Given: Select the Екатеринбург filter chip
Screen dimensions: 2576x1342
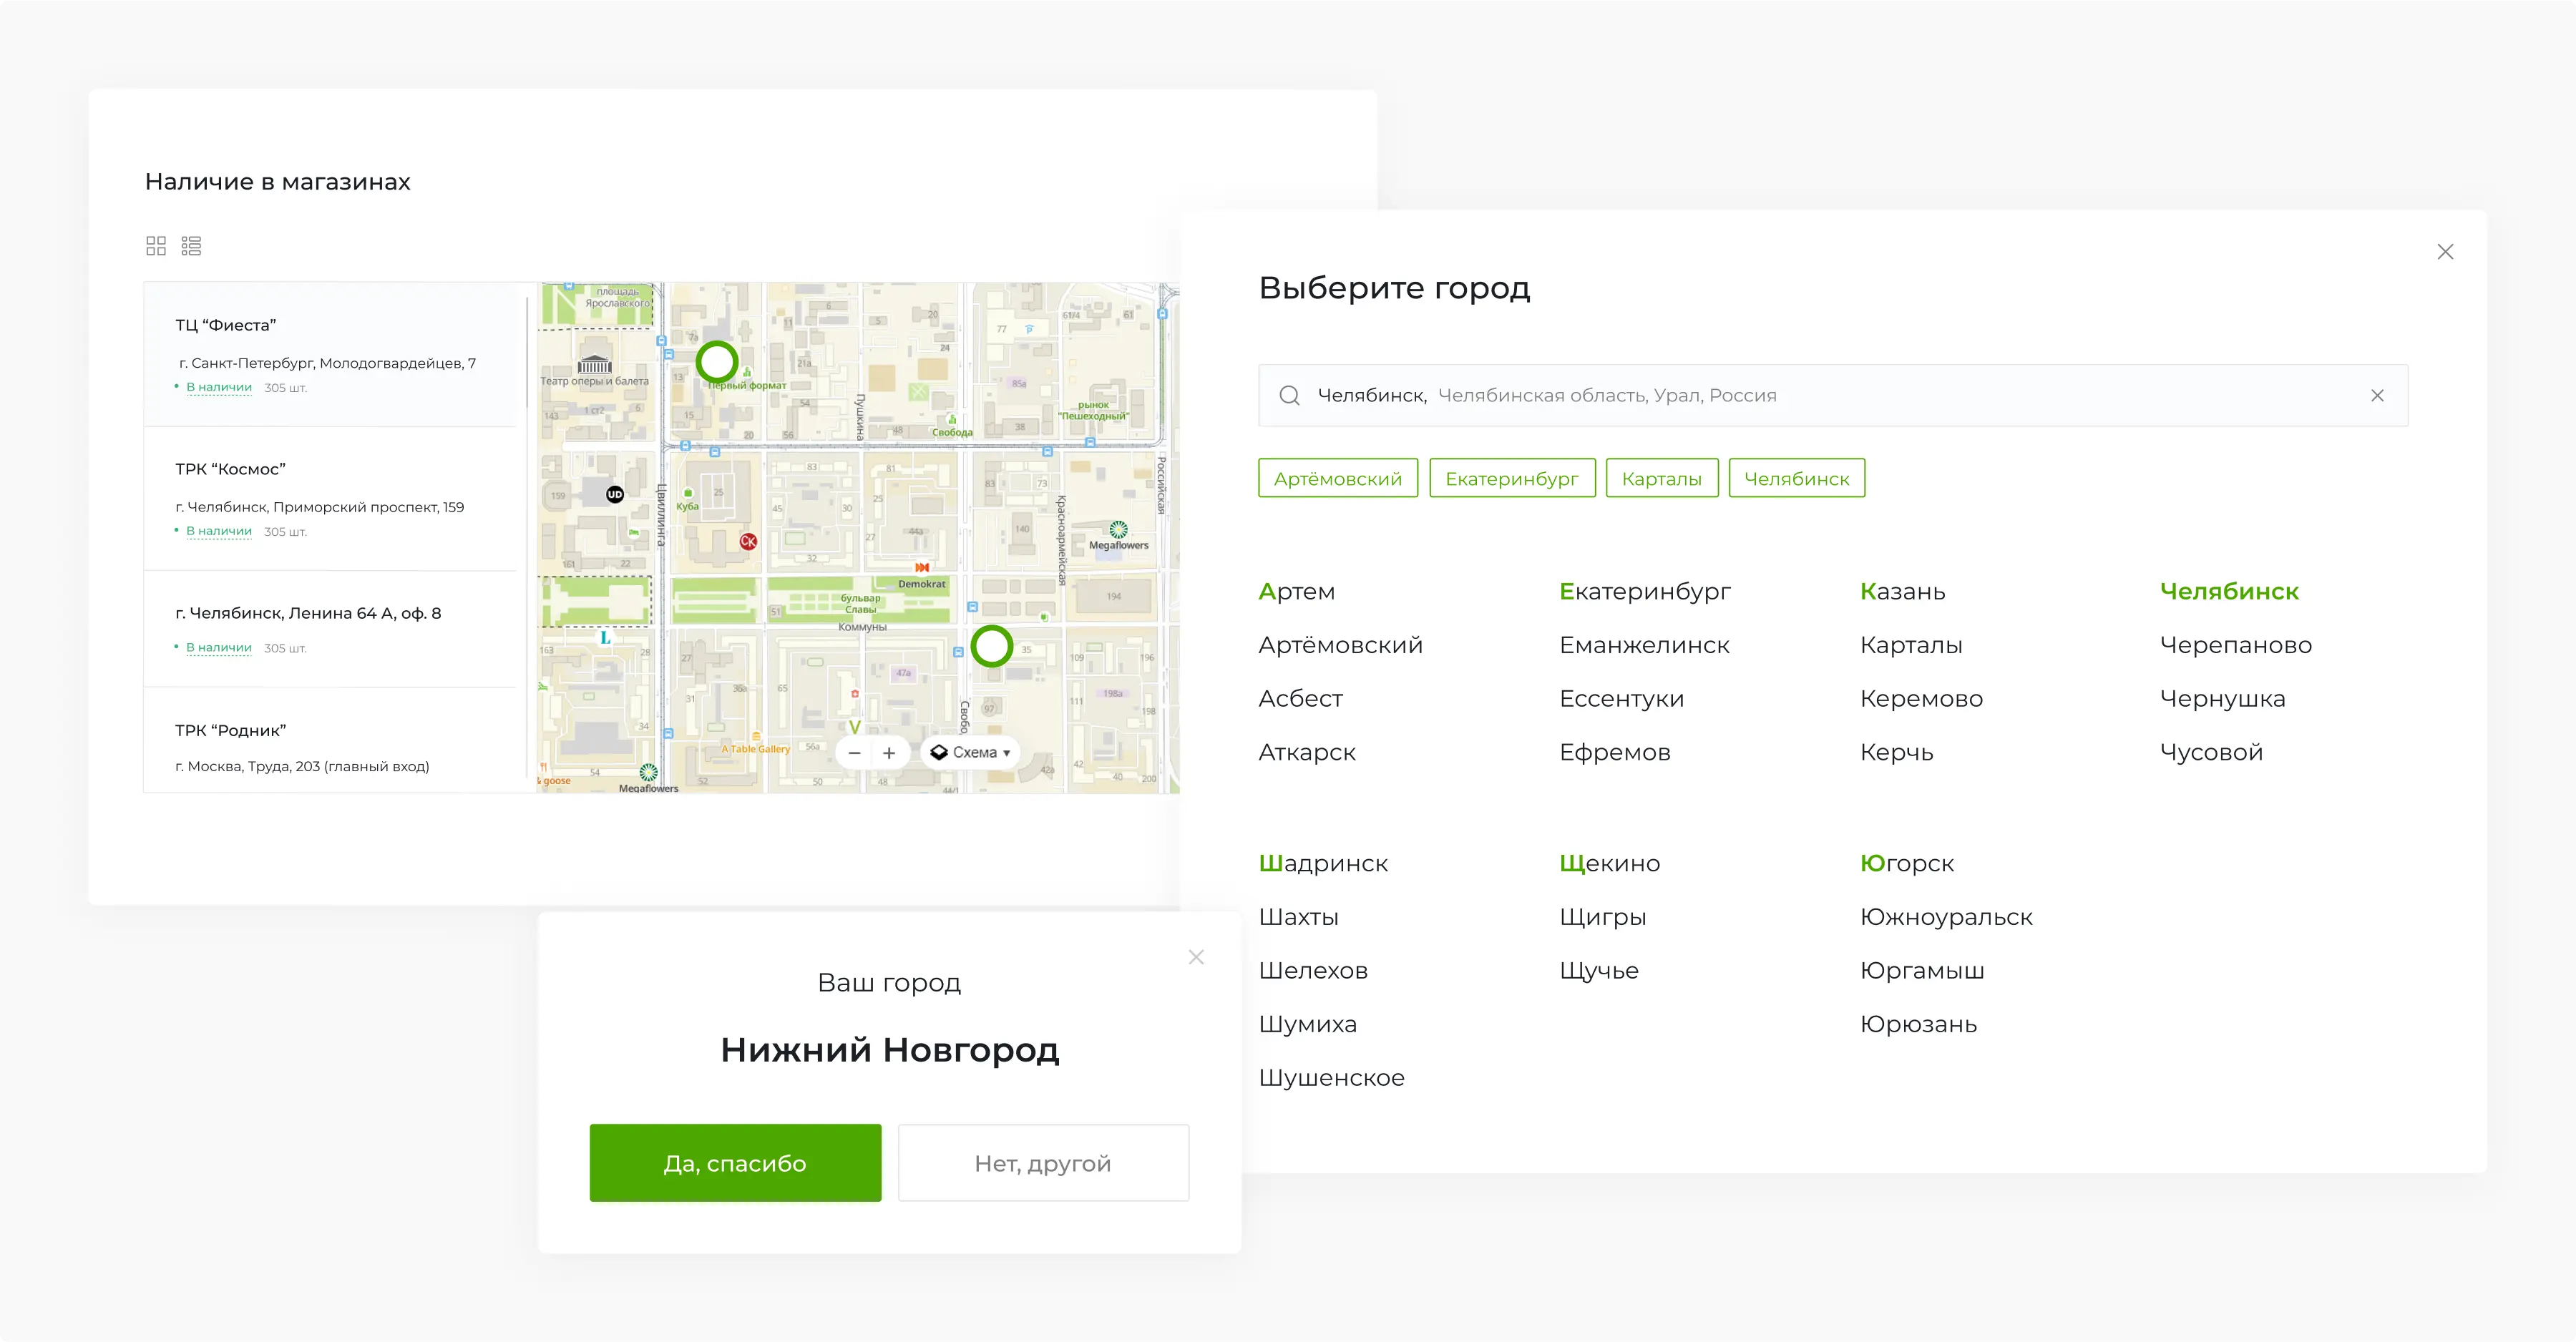Looking at the screenshot, I should tap(1512, 478).
